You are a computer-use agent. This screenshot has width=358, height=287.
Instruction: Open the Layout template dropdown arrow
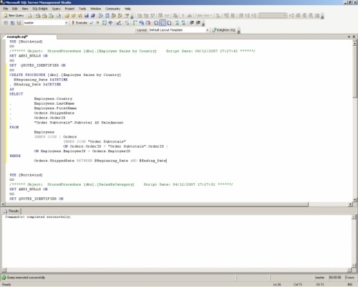click(x=207, y=30)
